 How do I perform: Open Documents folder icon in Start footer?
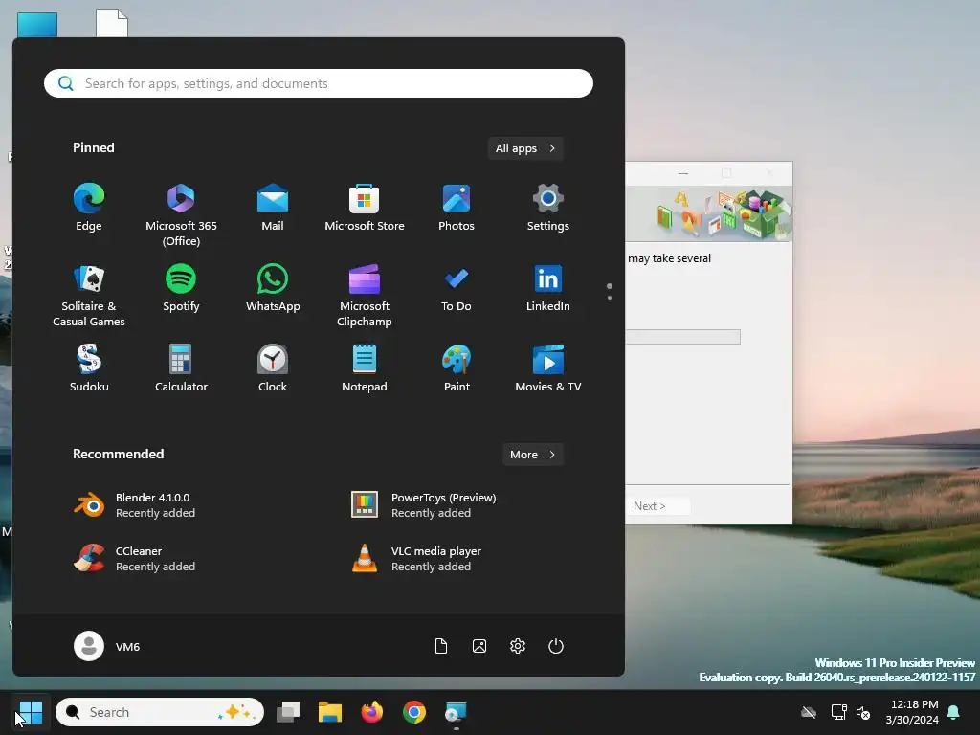click(x=441, y=646)
